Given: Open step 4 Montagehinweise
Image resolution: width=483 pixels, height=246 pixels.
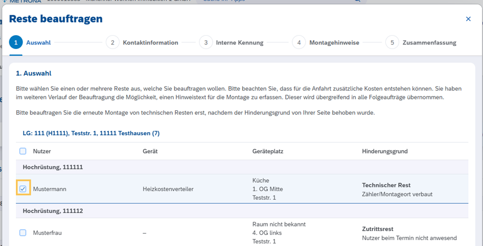Looking at the screenshot, I should (x=299, y=43).
